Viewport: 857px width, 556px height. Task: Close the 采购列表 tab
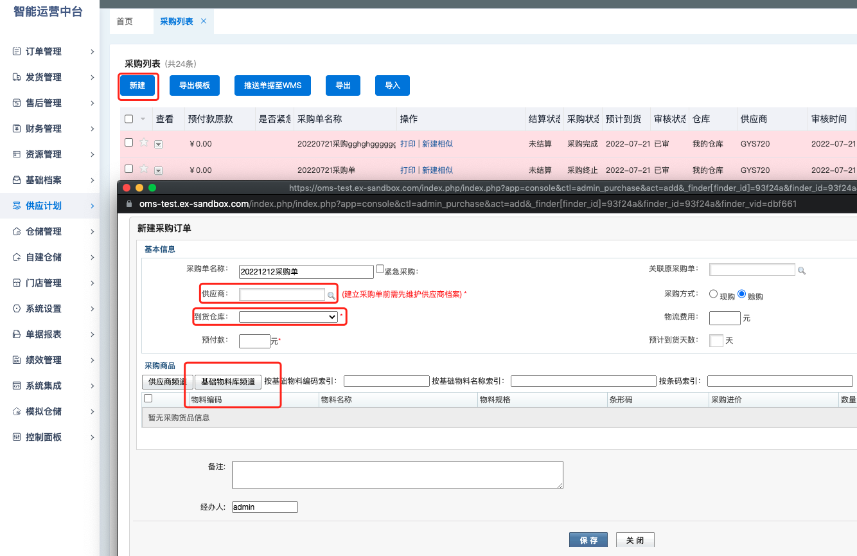(204, 21)
